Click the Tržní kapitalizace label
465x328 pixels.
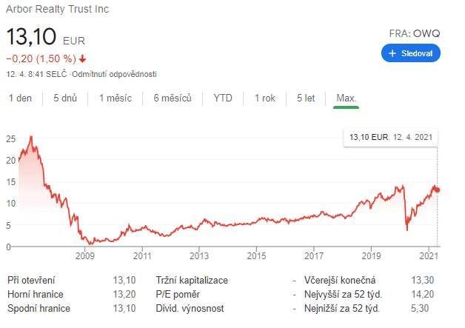coord(192,280)
